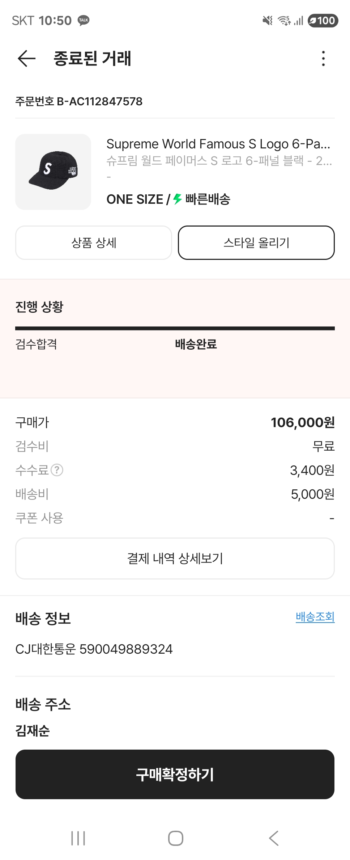Tap the Supreme World Famous product title
Screen dimensions: 350x860
(218, 144)
